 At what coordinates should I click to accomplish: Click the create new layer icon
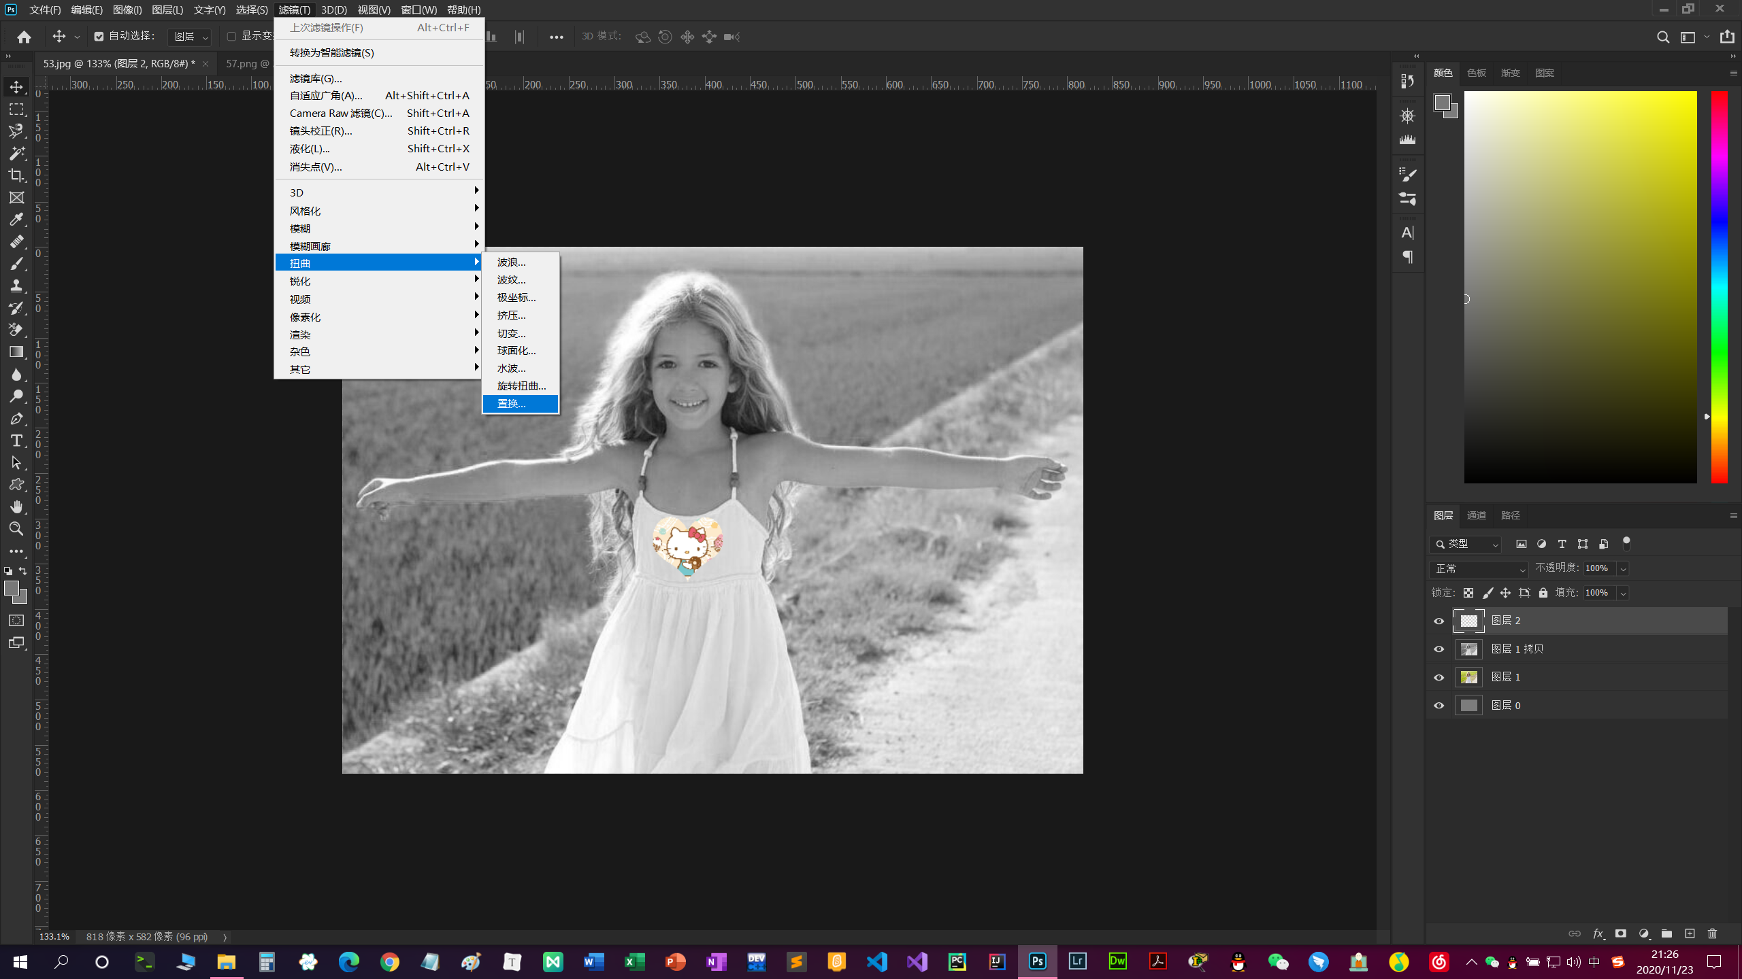1690,933
